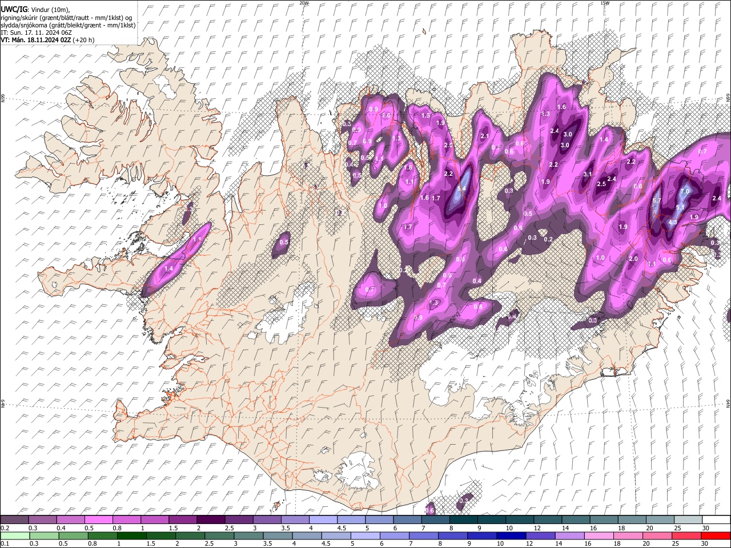Click the pale gray snow swatch from 25 to 30

688,519
